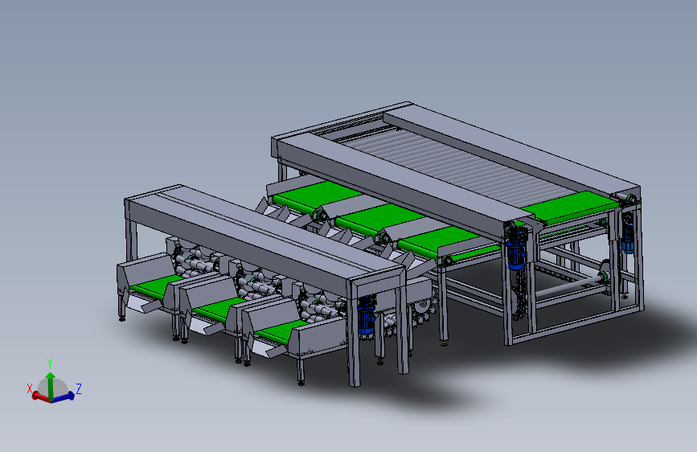
Task: Click the red X axis arrow of triad
Action: (x=40, y=397)
